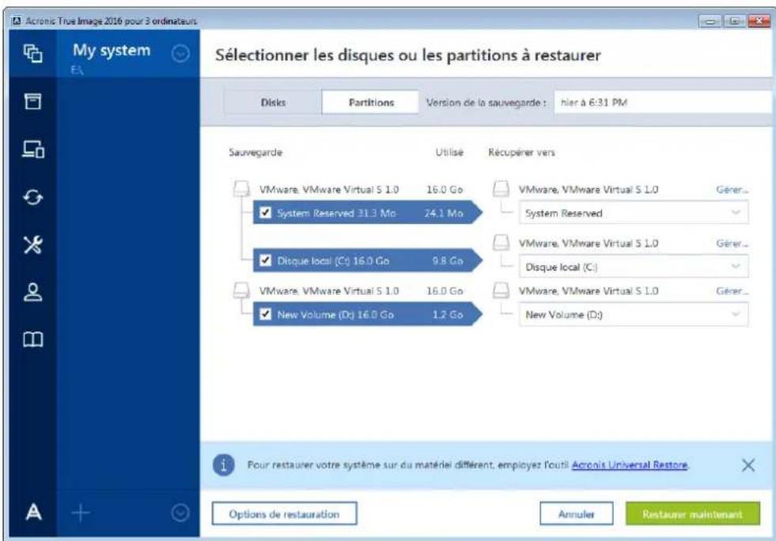The height and width of the screenshot is (541, 776).
Task: Click Gérer link above Disque local (C:) destination
Action: point(732,243)
